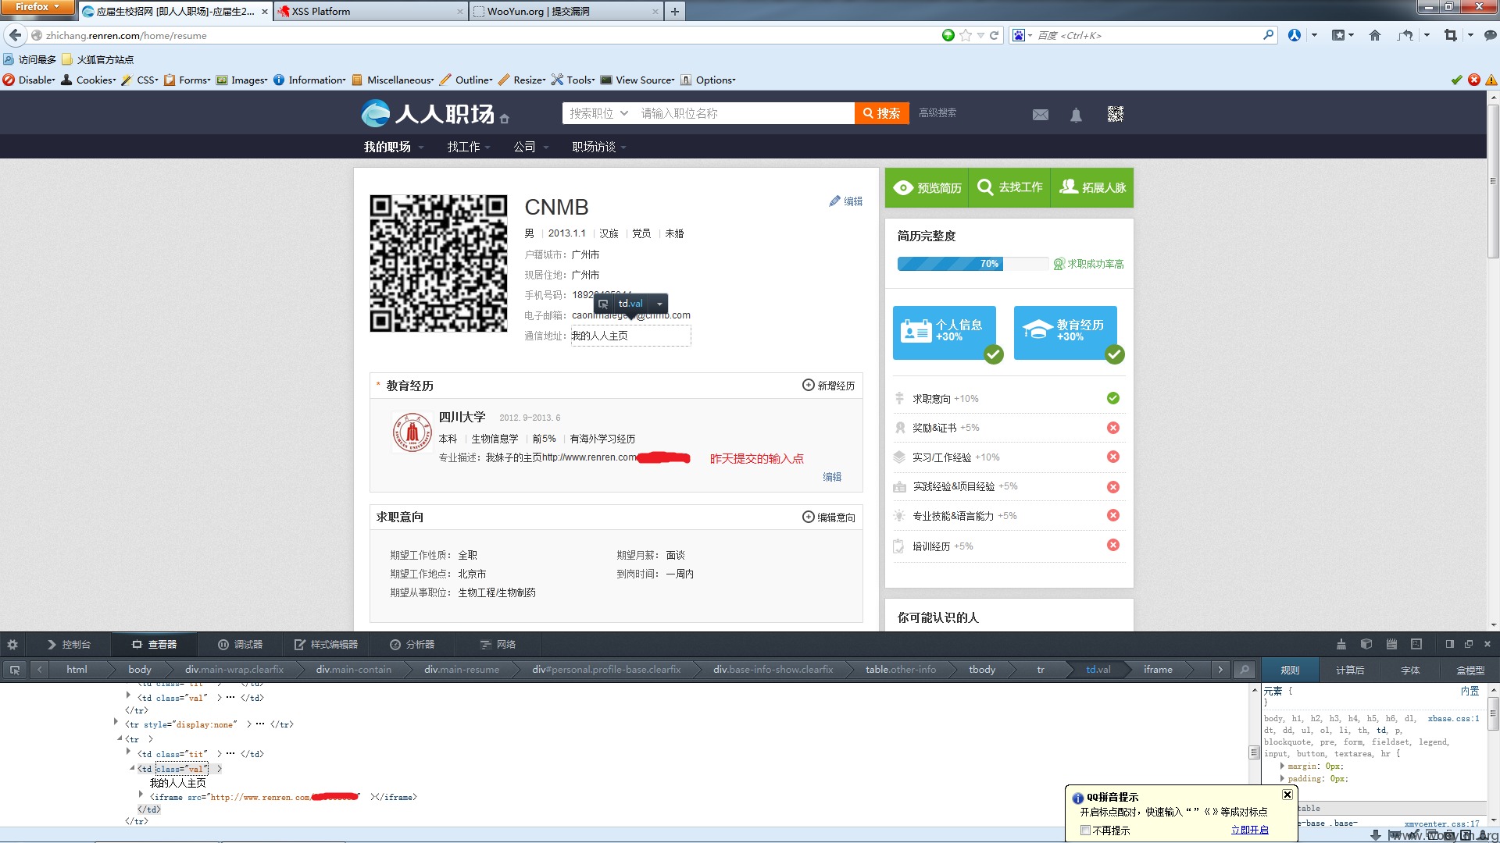Open the devtools settings gear icon

pos(12,645)
